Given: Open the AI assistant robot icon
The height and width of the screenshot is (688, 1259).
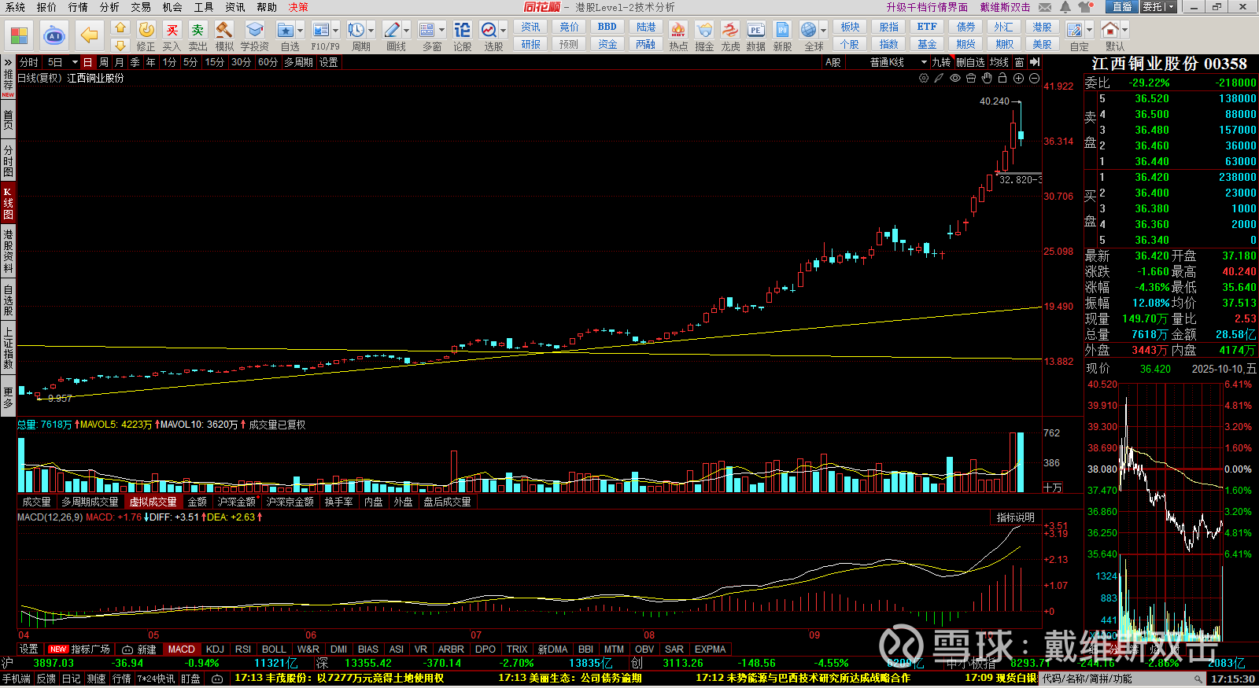Looking at the screenshot, I should [x=54, y=35].
